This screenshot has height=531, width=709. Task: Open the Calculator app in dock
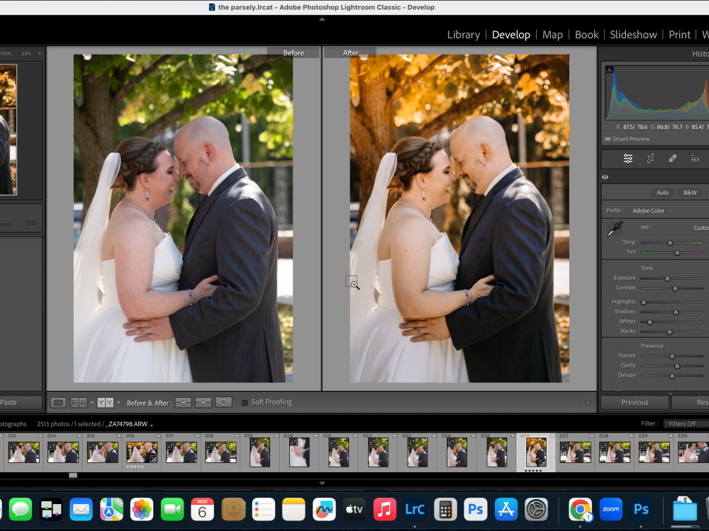[x=445, y=509]
